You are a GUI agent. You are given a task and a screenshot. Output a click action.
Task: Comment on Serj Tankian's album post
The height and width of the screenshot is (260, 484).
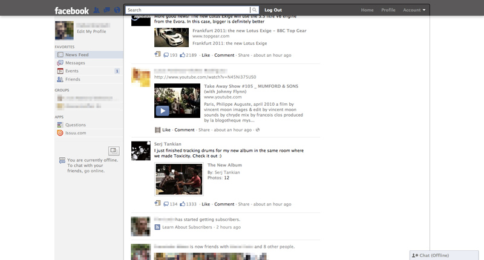224,204
